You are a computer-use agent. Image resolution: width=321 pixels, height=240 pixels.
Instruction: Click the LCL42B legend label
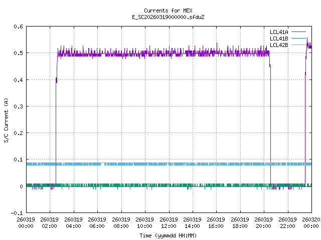click(x=278, y=45)
